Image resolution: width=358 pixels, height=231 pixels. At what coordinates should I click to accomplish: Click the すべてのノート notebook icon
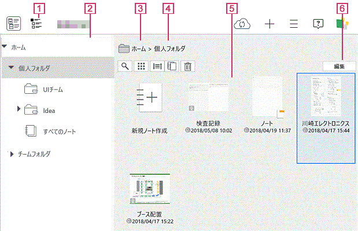[31, 131]
